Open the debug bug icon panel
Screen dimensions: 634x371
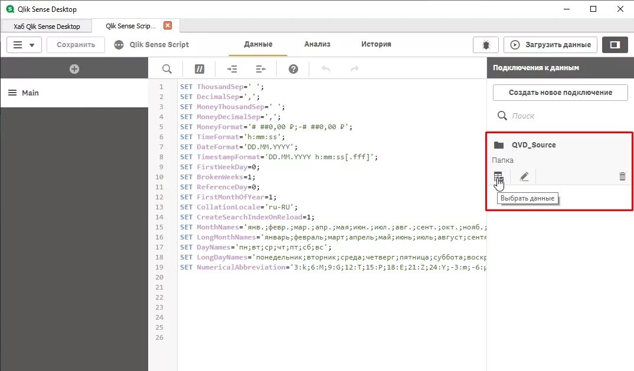click(486, 45)
